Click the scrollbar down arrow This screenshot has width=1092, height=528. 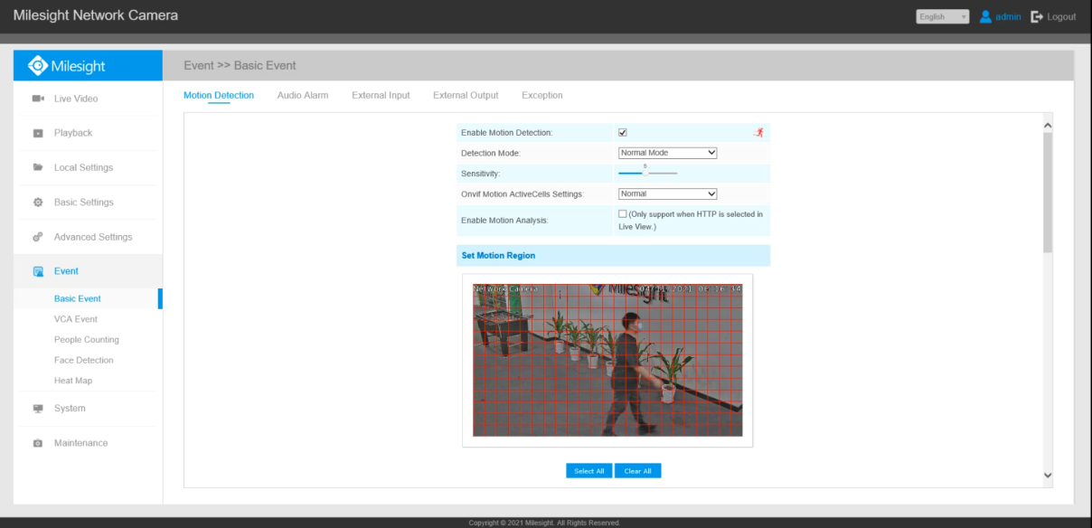(x=1048, y=476)
